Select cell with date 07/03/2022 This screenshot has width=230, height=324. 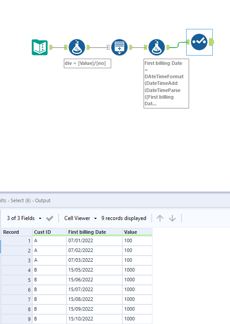(94, 260)
